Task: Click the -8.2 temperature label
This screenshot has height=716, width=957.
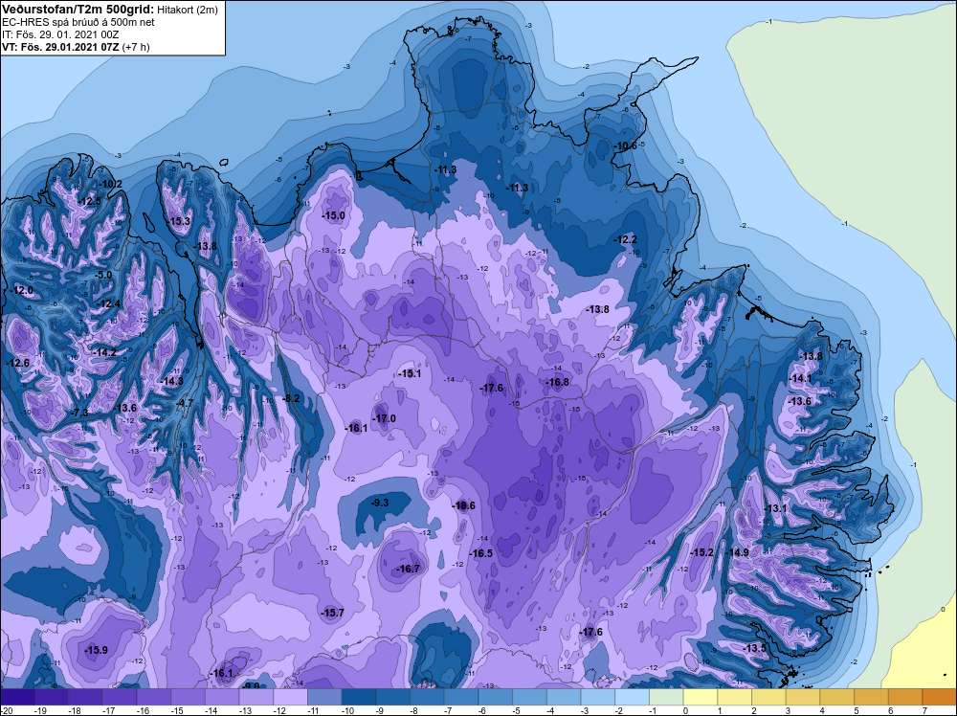Action: pos(291,398)
